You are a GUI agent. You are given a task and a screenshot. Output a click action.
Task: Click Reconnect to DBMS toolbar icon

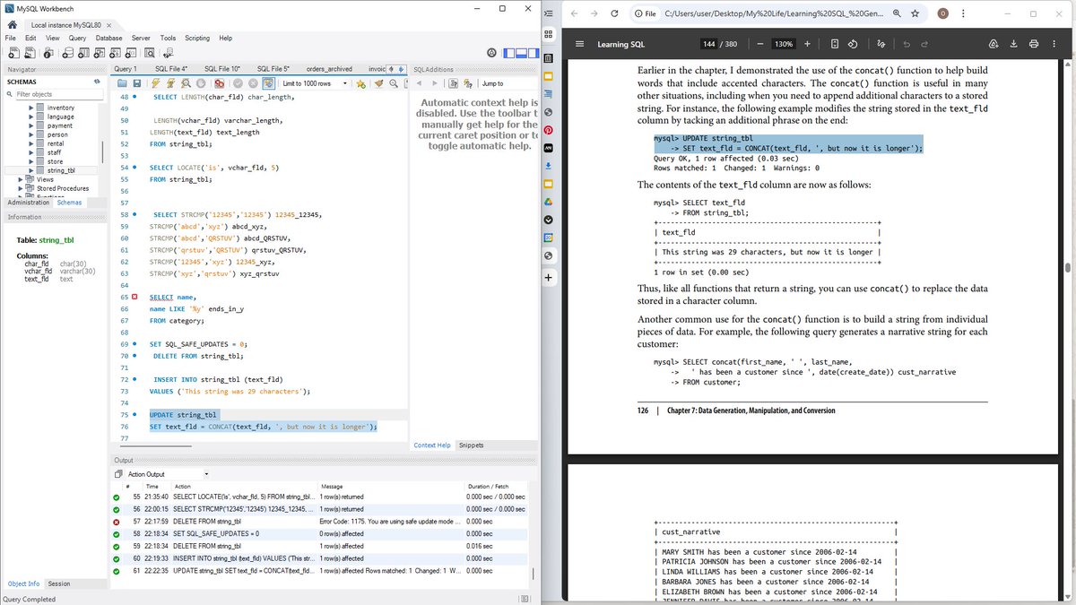click(x=168, y=54)
